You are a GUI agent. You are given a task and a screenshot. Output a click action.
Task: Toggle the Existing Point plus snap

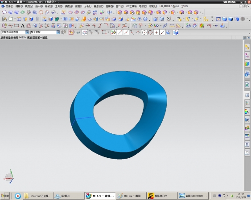point(156,32)
